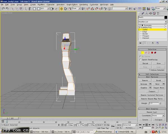Click the black object color swatch

166,17
